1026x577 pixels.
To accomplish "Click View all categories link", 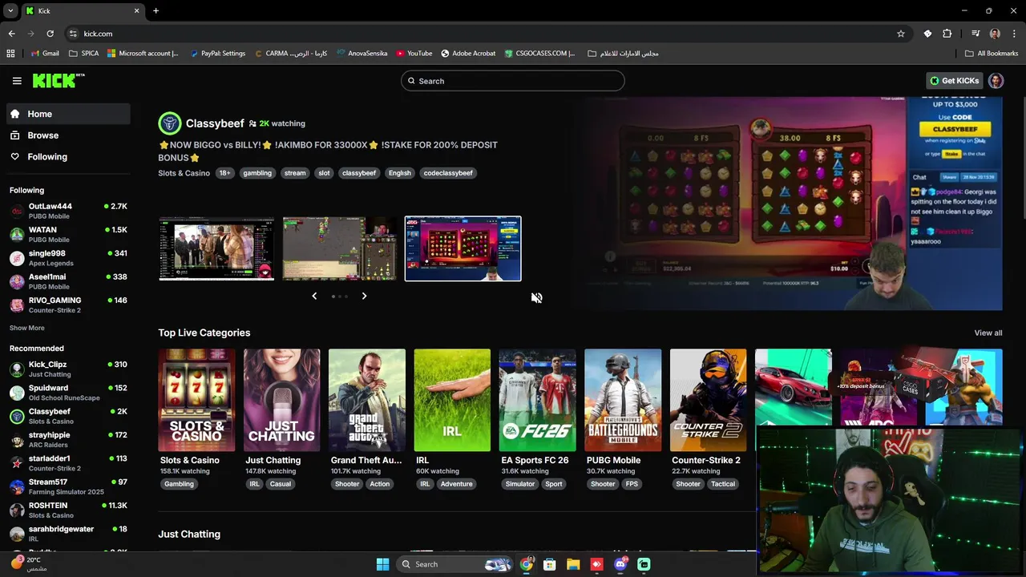I will 988,333.
